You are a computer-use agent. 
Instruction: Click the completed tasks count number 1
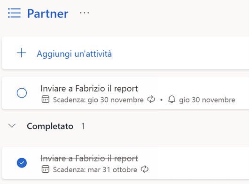[x=83, y=126]
